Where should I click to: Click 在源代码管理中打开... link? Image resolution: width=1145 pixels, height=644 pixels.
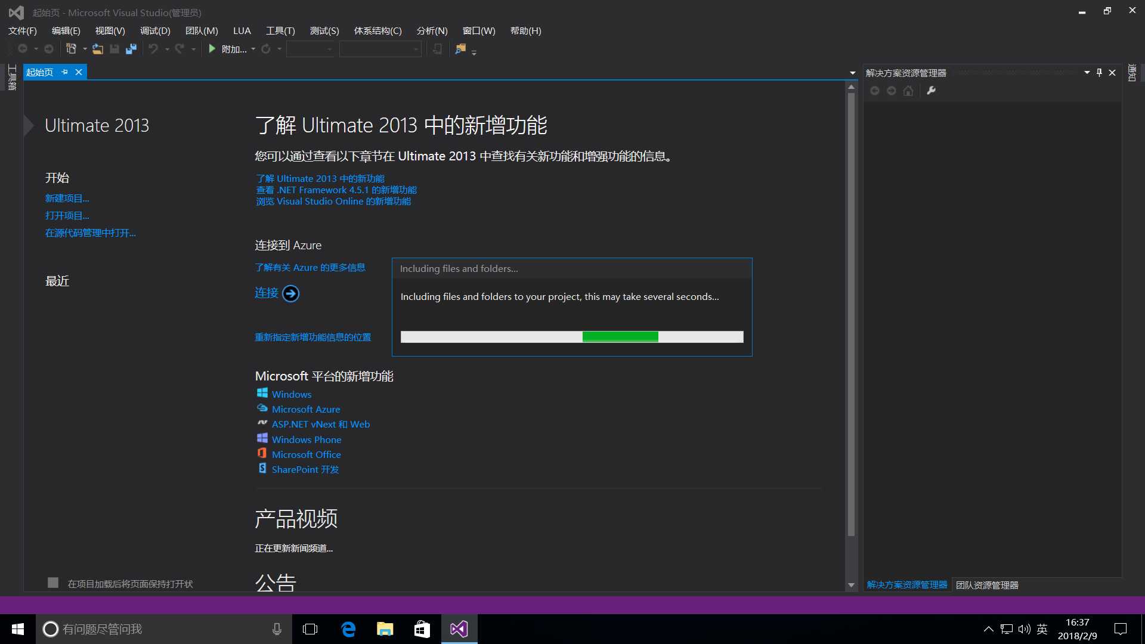[91, 233]
